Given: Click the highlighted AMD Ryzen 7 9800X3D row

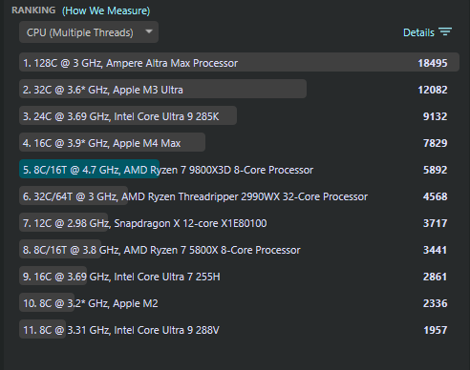Looking at the screenshot, I should (239, 170).
